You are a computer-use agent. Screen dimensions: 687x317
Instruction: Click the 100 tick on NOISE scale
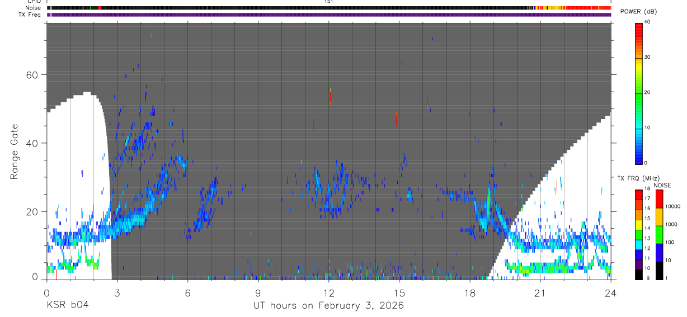[670, 243]
